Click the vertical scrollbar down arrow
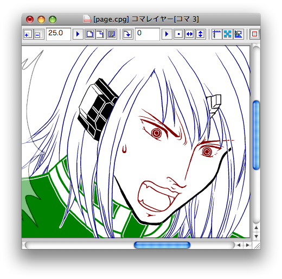The image size is (282, 279). click(257, 236)
